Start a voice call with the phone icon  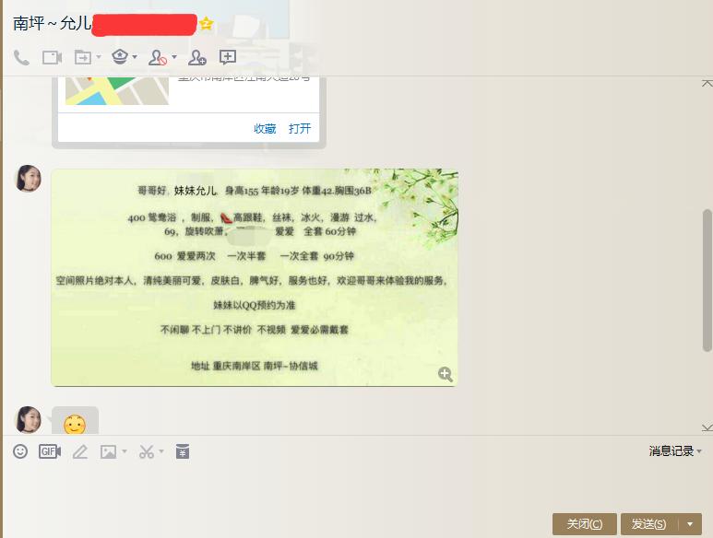pyautogui.click(x=21, y=58)
